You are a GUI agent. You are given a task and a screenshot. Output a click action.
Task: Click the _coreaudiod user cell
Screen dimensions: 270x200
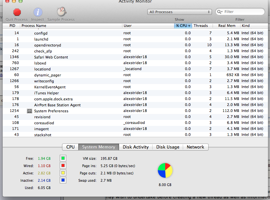[x=134, y=123]
